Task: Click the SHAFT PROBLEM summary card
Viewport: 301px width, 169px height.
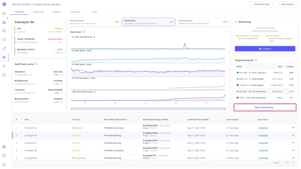Action: tap(39, 41)
